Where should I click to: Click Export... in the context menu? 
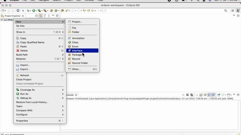click(40, 69)
